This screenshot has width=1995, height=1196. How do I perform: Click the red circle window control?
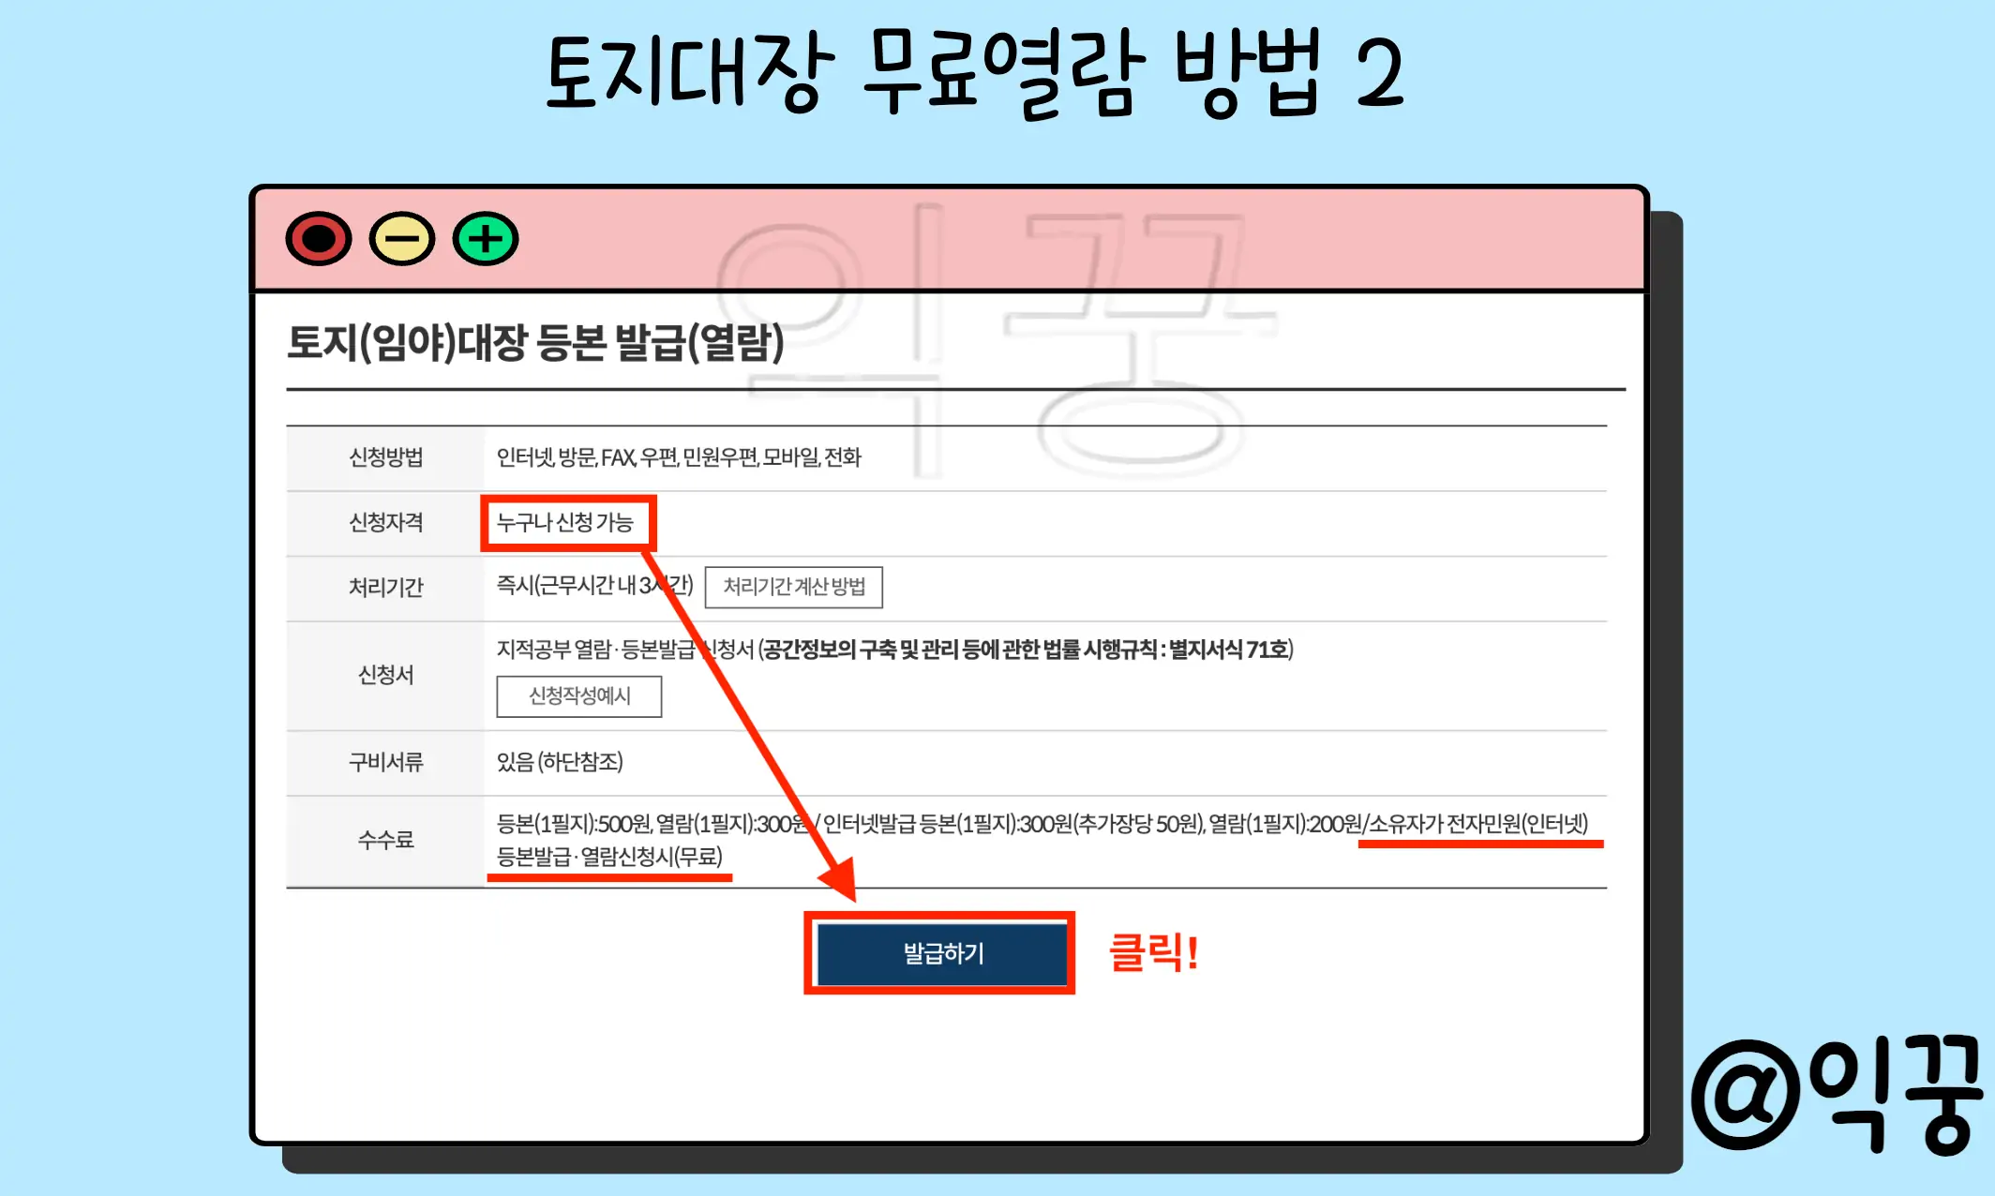319,240
